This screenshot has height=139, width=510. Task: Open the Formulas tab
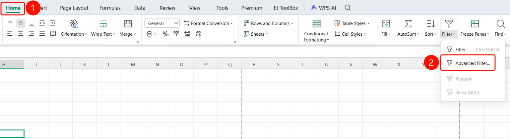pyautogui.click(x=110, y=8)
